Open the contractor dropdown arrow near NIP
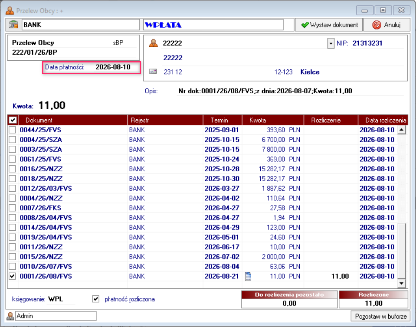This screenshot has width=416, height=327. coord(331,43)
